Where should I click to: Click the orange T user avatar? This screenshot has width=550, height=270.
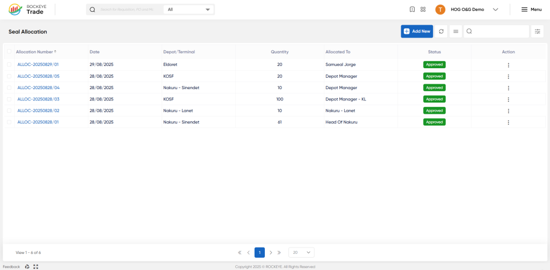(x=440, y=10)
